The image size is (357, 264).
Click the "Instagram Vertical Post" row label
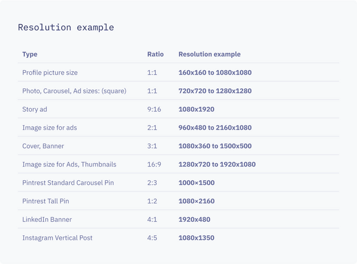coord(57,238)
